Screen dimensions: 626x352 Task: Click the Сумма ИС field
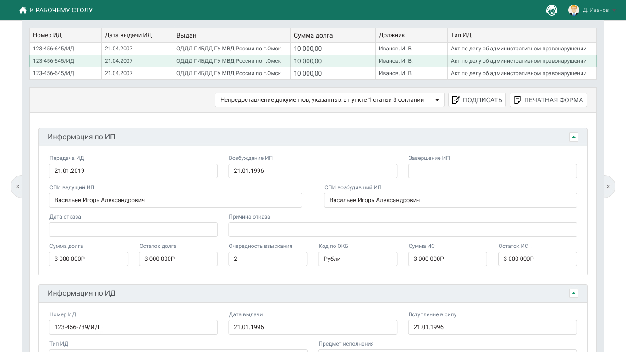[x=448, y=259]
